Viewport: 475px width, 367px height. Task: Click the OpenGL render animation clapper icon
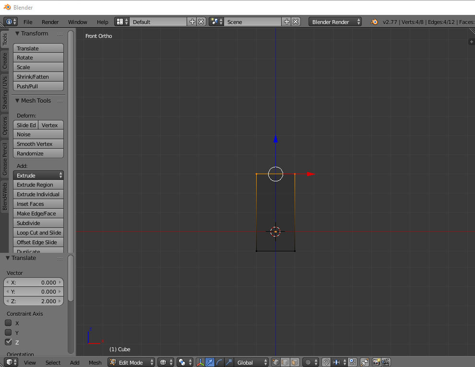click(386, 362)
